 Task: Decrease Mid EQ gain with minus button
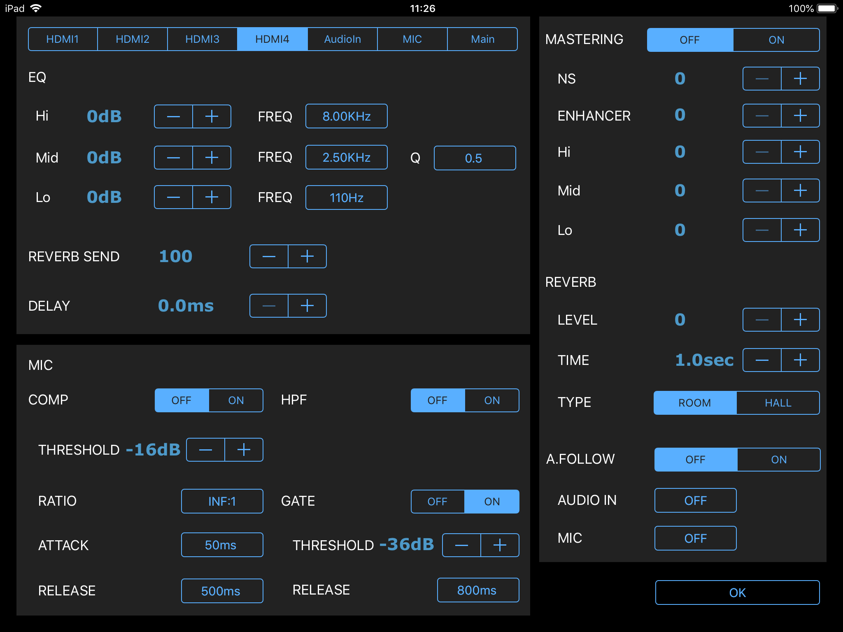click(173, 158)
